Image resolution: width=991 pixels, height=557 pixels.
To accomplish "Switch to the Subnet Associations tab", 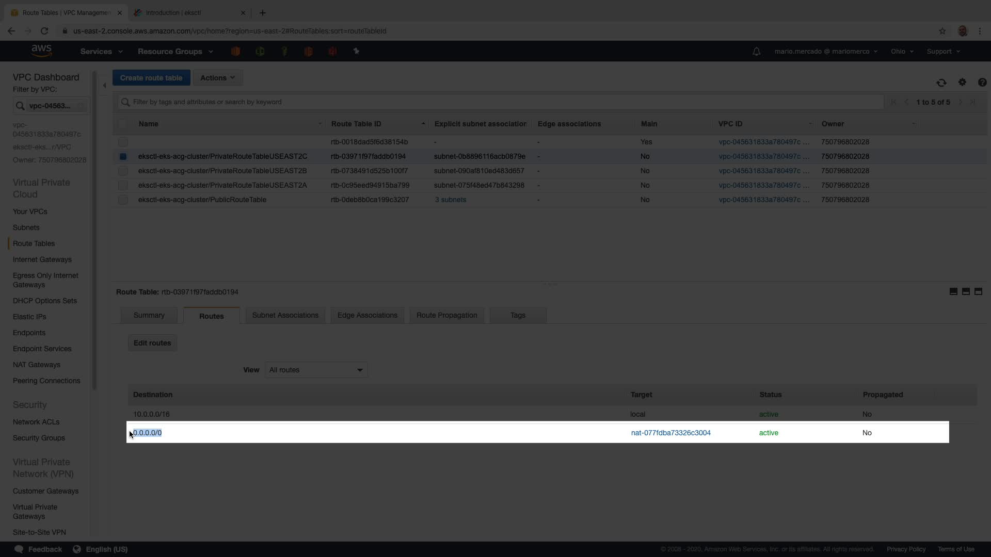I will (285, 315).
